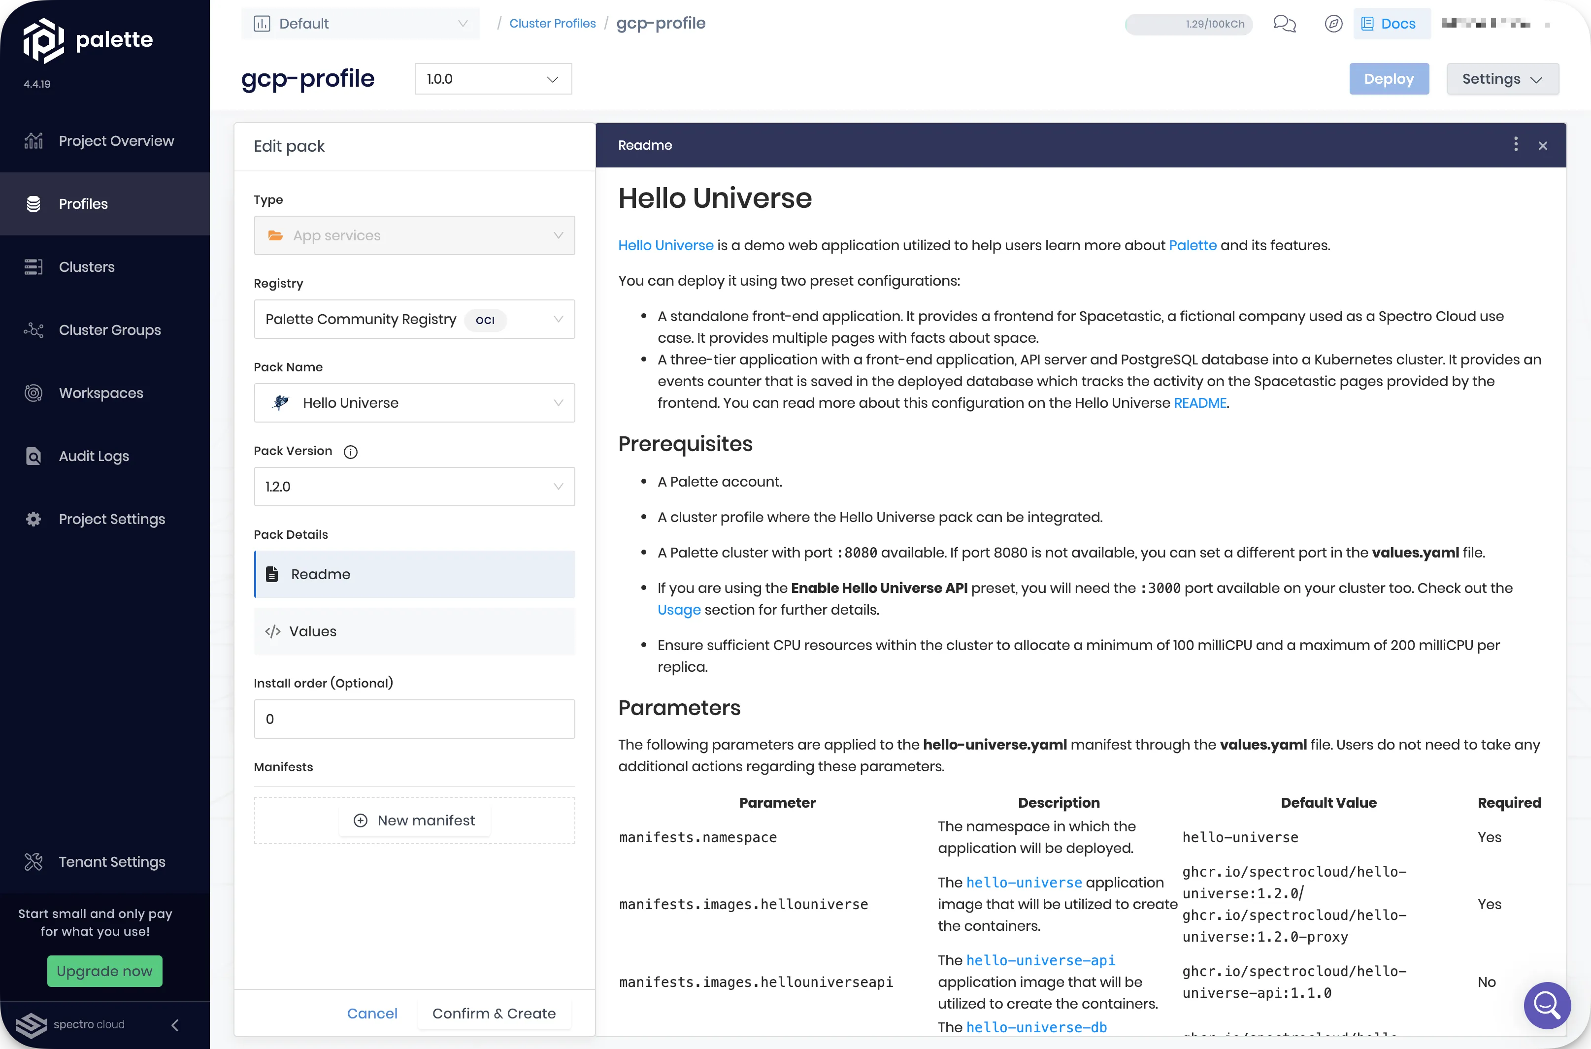Click the Tenant Settings sidebar icon
Viewport: 1591px width, 1049px height.
34,862
